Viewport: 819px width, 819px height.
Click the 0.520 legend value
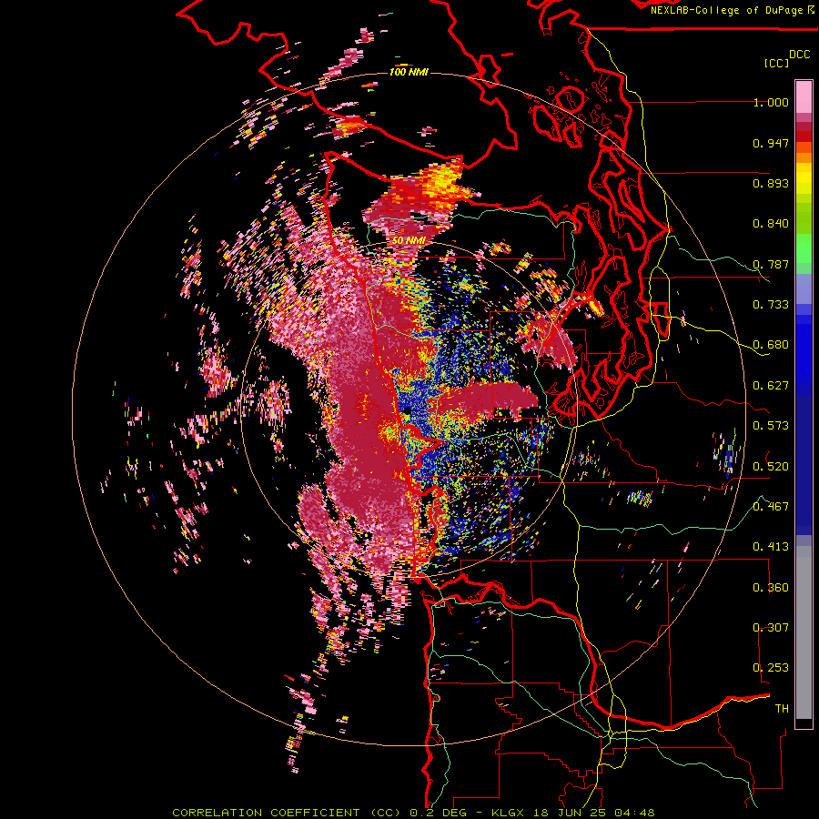click(x=771, y=466)
